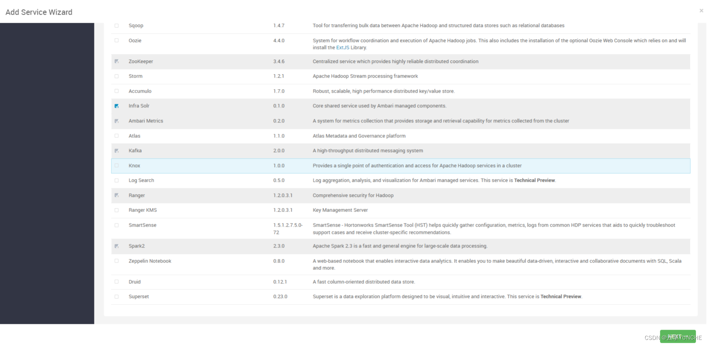707x344 pixels.
Task: Click Ranger KMS description 'Key Management Server'
Action: 340,210
